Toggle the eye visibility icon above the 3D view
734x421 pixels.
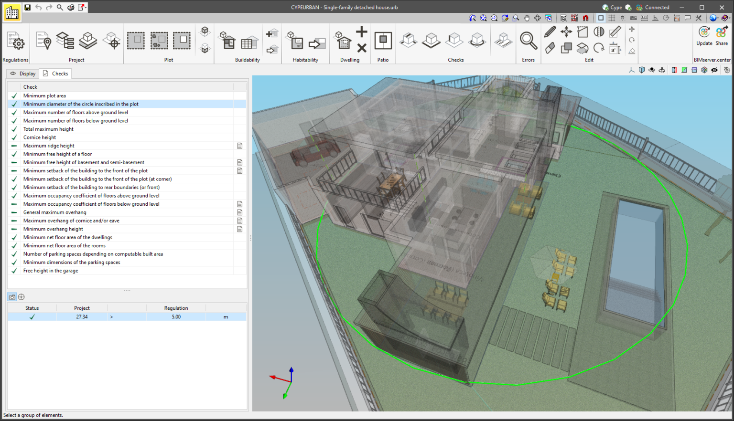click(714, 70)
